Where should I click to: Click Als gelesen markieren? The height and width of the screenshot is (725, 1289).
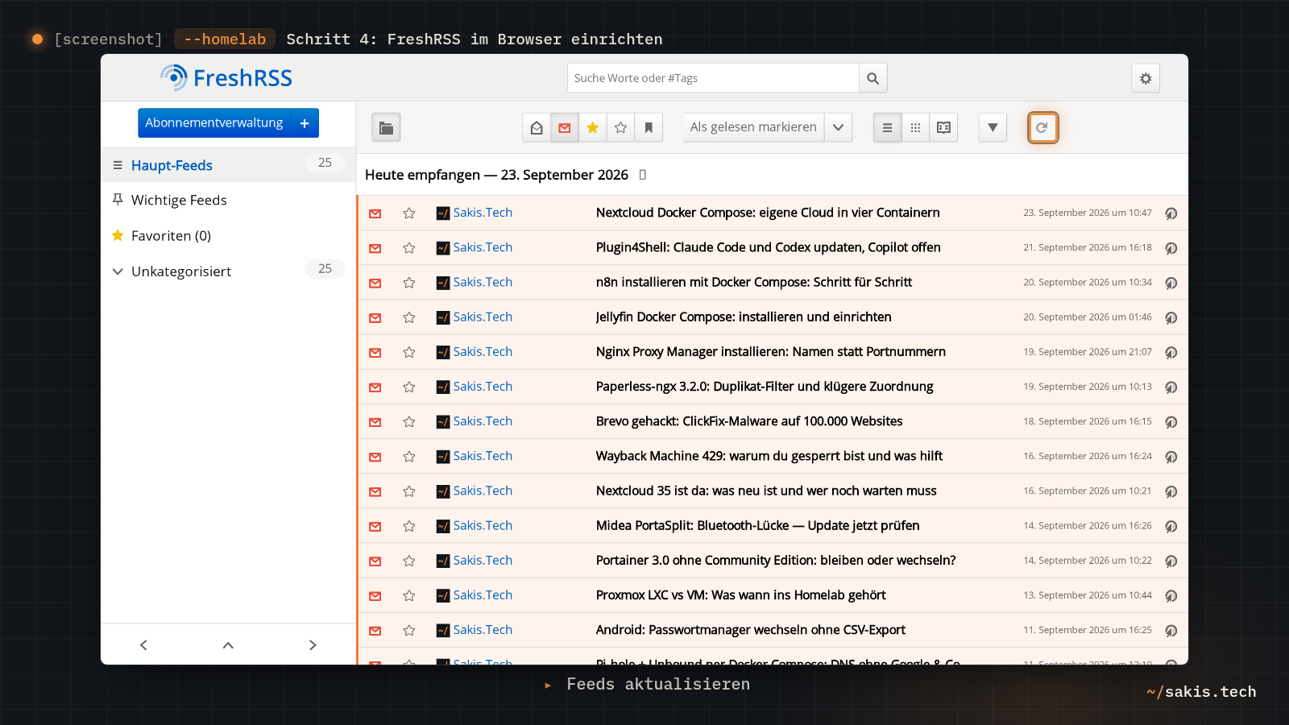[x=753, y=127]
